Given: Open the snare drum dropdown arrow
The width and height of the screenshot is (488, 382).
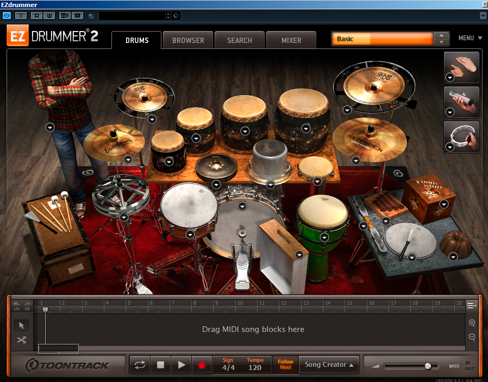Looking at the screenshot, I should (x=190, y=235).
